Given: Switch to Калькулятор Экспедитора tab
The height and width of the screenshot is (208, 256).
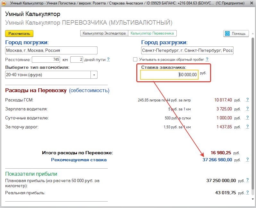Looking at the screenshot, I should (104, 33).
